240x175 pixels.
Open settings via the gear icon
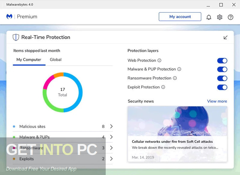[x=220, y=17]
